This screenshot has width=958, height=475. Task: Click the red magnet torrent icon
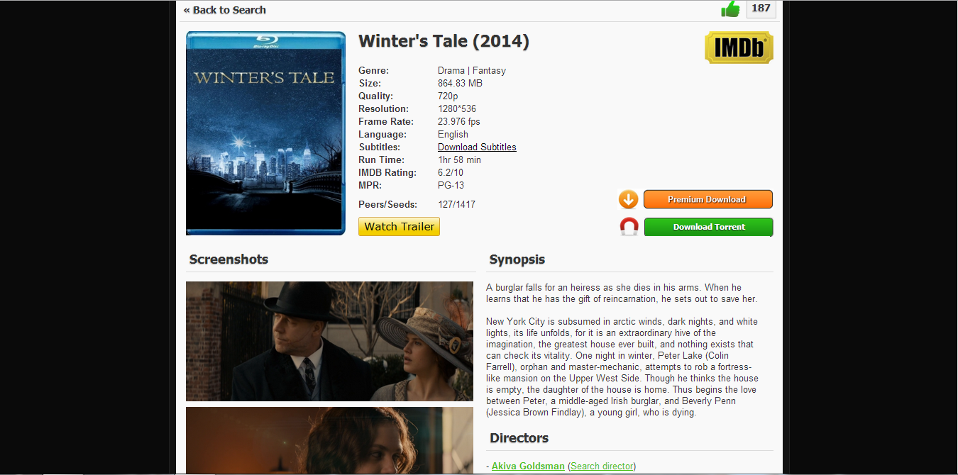(629, 227)
